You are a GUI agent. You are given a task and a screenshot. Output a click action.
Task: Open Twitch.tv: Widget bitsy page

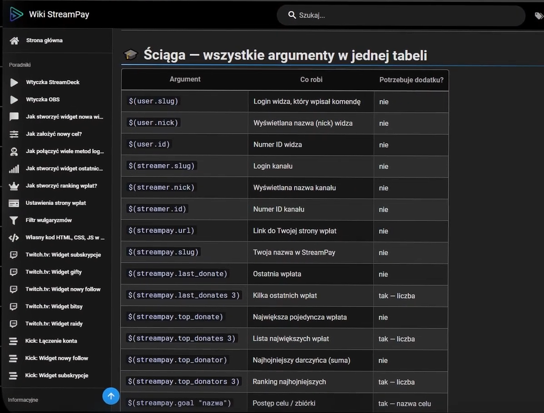pyautogui.click(x=54, y=306)
